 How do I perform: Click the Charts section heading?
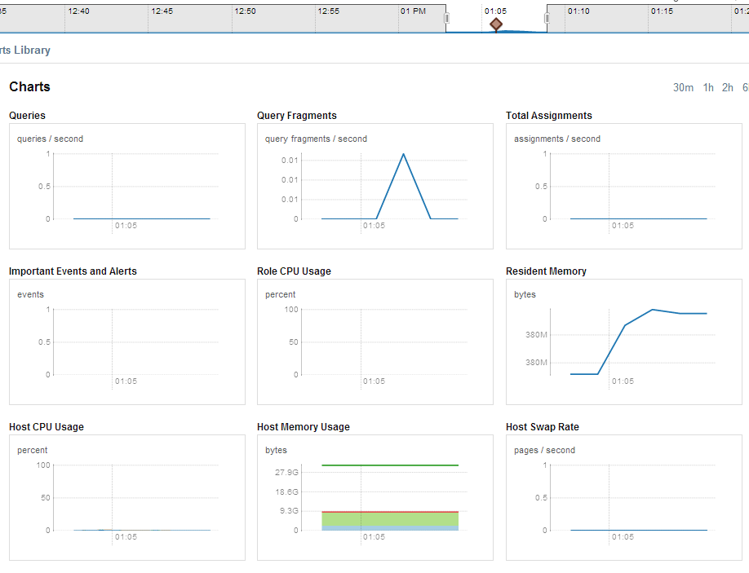click(x=29, y=87)
